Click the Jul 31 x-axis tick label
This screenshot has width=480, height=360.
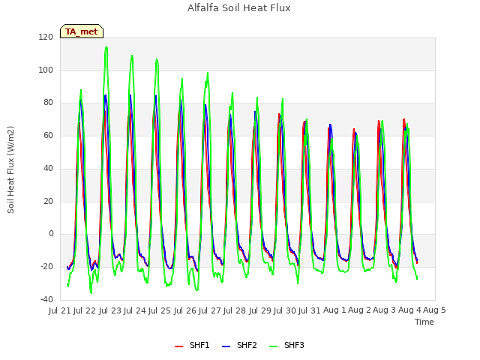click(310, 310)
